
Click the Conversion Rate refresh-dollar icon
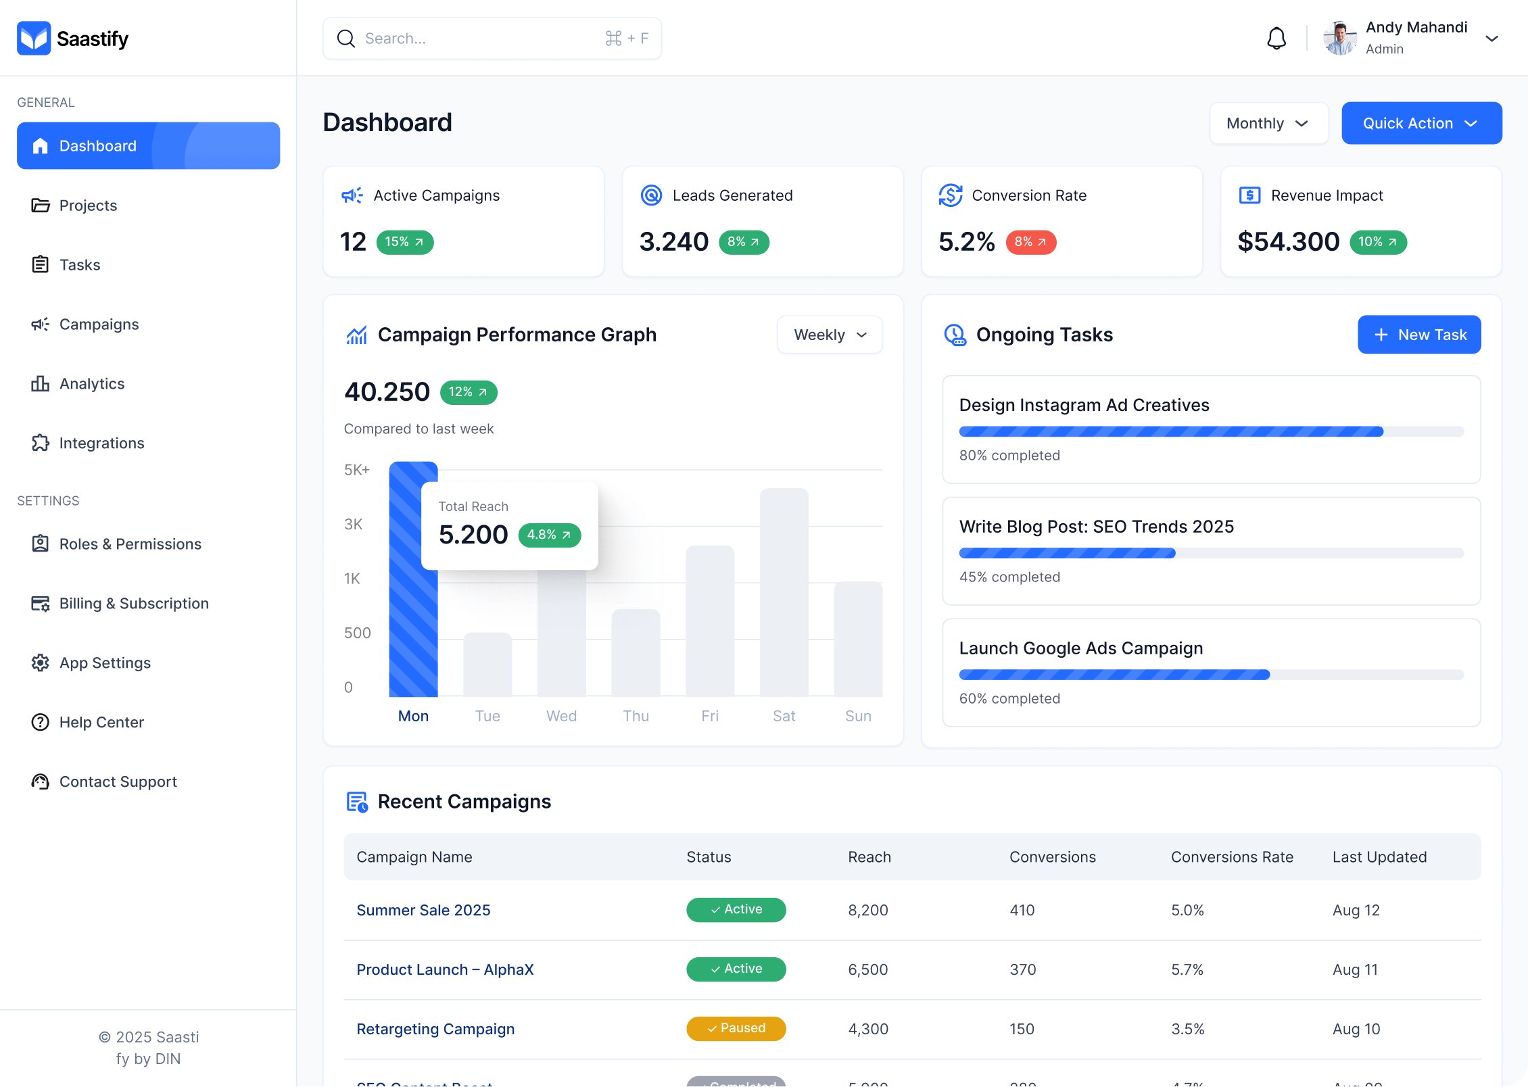[x=950, y=195]
